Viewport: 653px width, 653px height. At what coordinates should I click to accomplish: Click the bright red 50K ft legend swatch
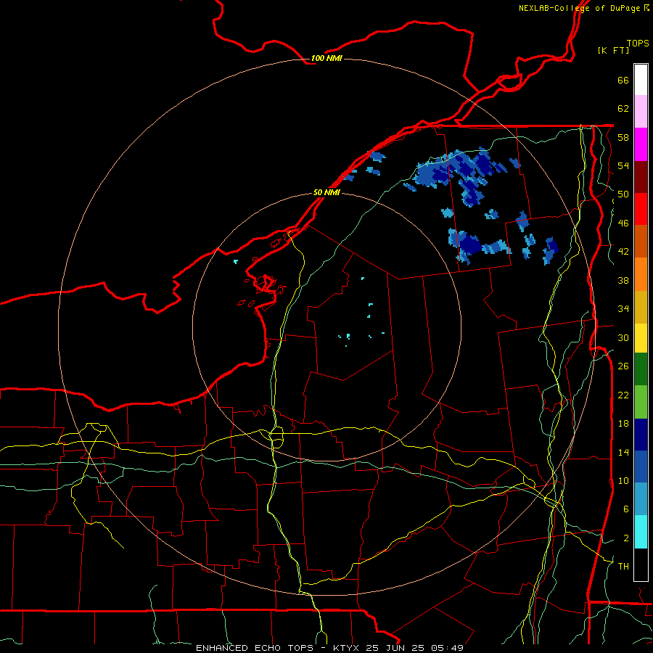(641, 209)
